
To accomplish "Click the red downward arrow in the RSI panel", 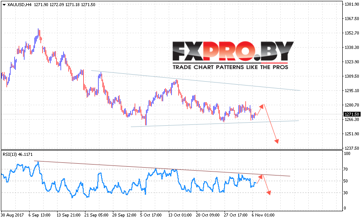I will [x=266, y=185].
